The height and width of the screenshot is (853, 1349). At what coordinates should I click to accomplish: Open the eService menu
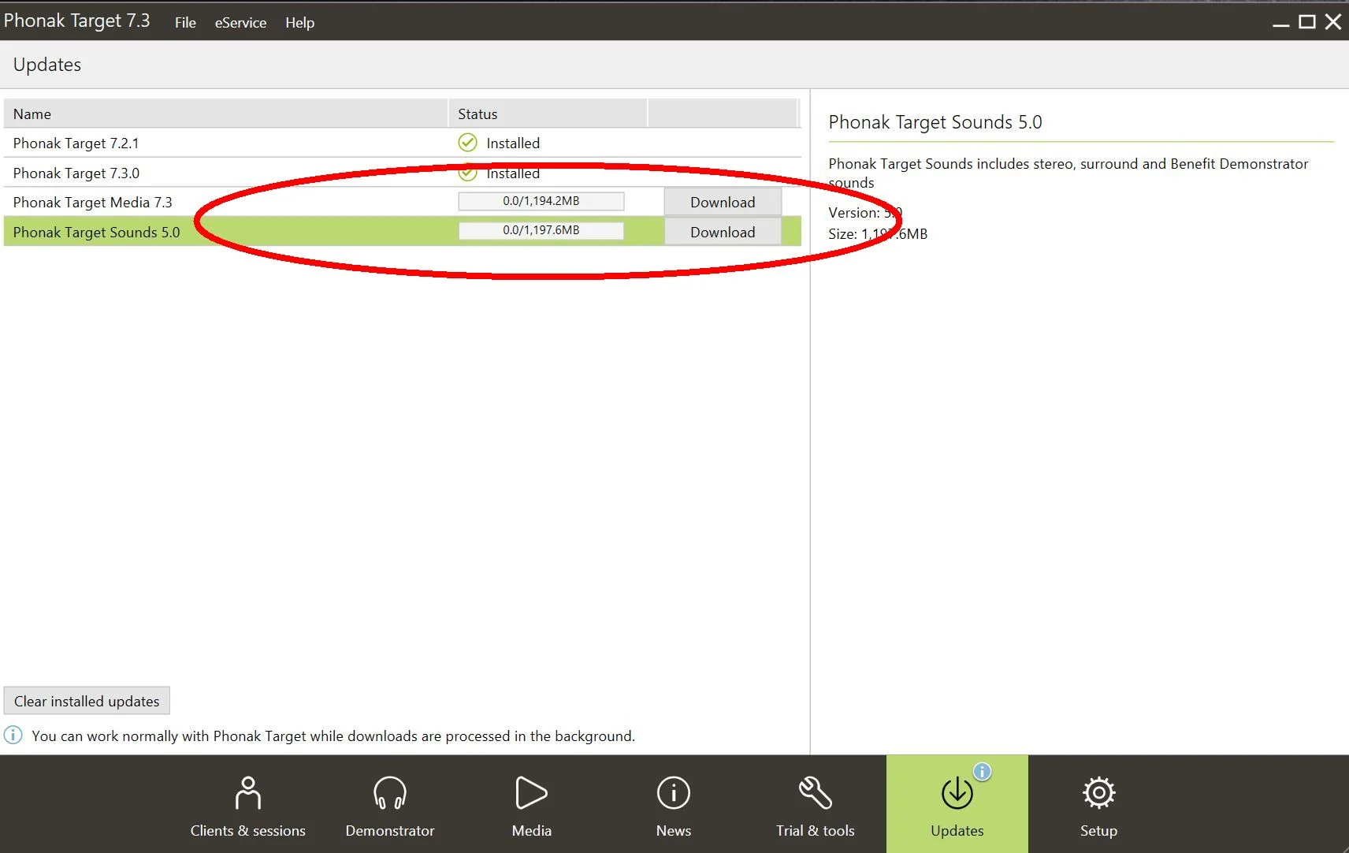pos(240,22)
